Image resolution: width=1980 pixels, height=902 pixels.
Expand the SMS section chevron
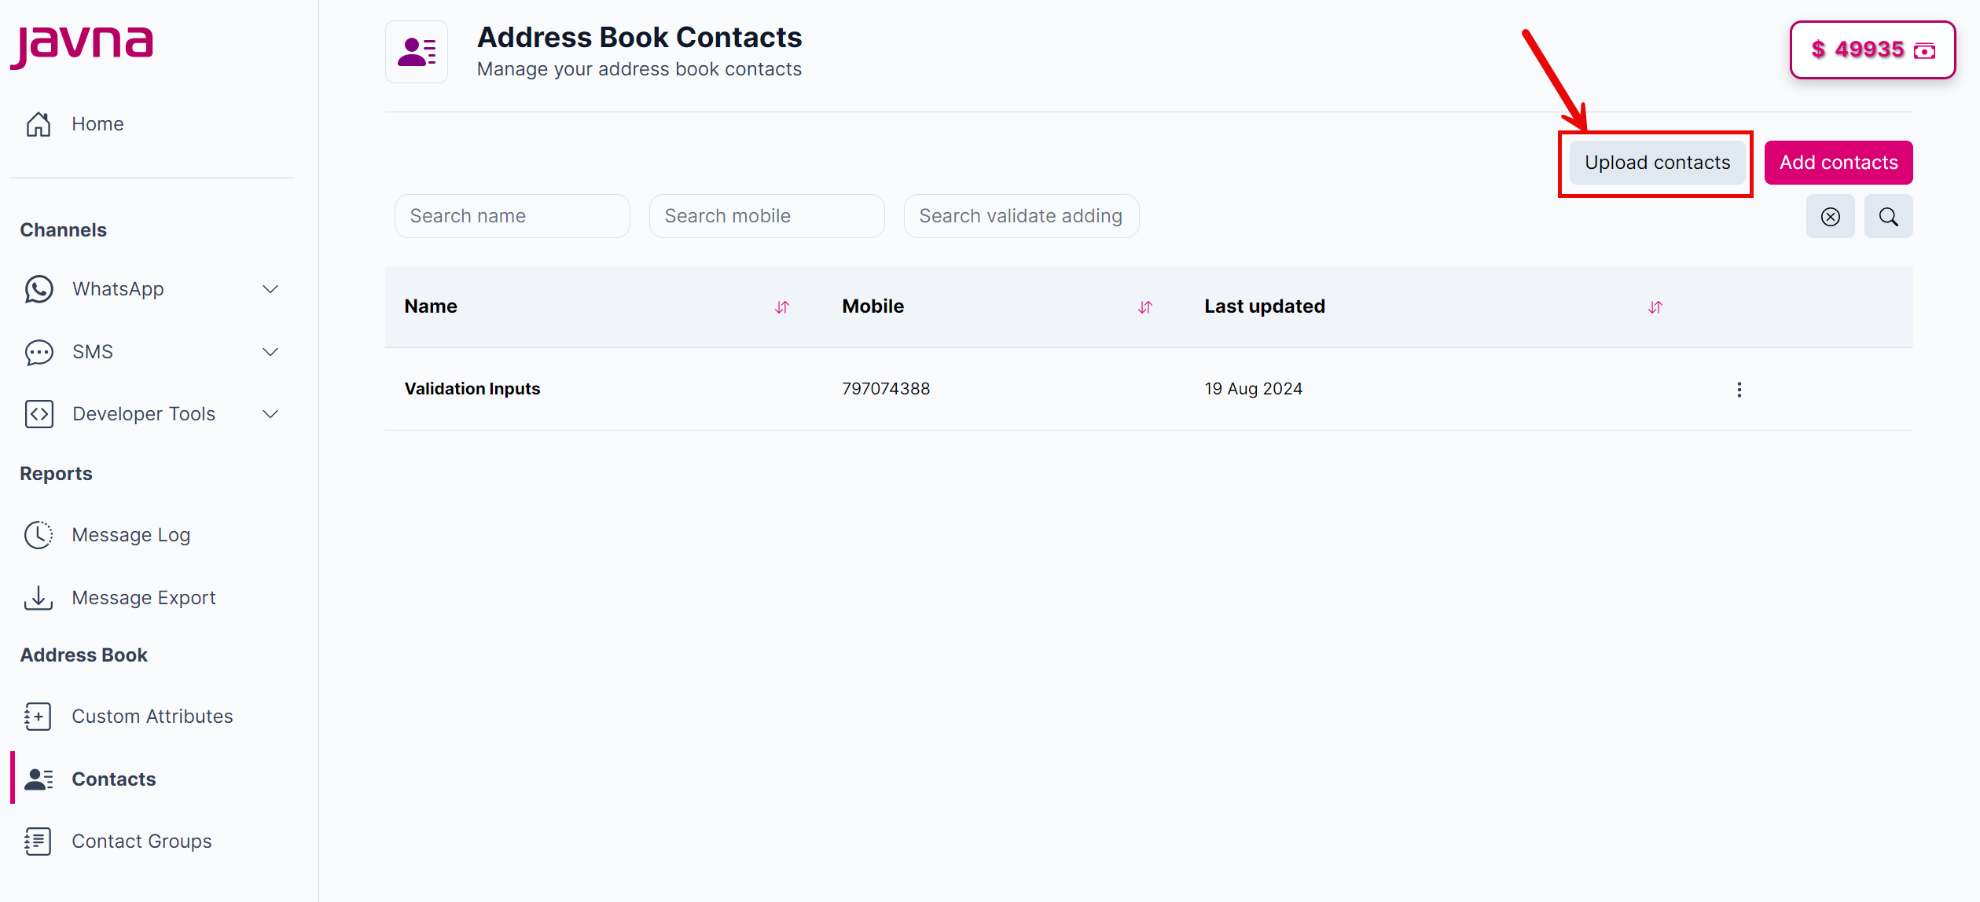point(270,352)
